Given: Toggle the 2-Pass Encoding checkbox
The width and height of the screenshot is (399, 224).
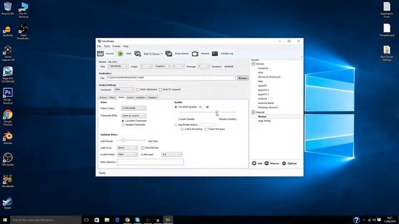Looking at the screenshot, I should coord(182,129).
